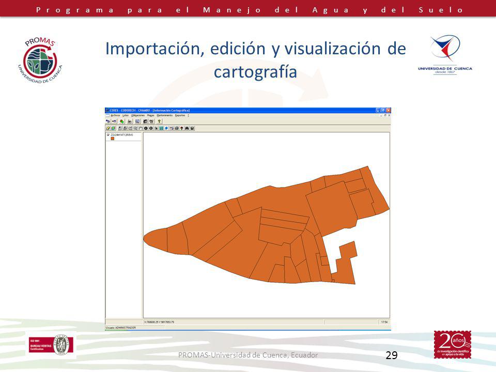Open the Archivos menu

point(115,115)
